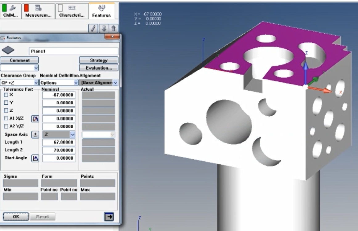Open the Nominal Definition Options dropdown
358x231 pixels.
click(75, 82)
